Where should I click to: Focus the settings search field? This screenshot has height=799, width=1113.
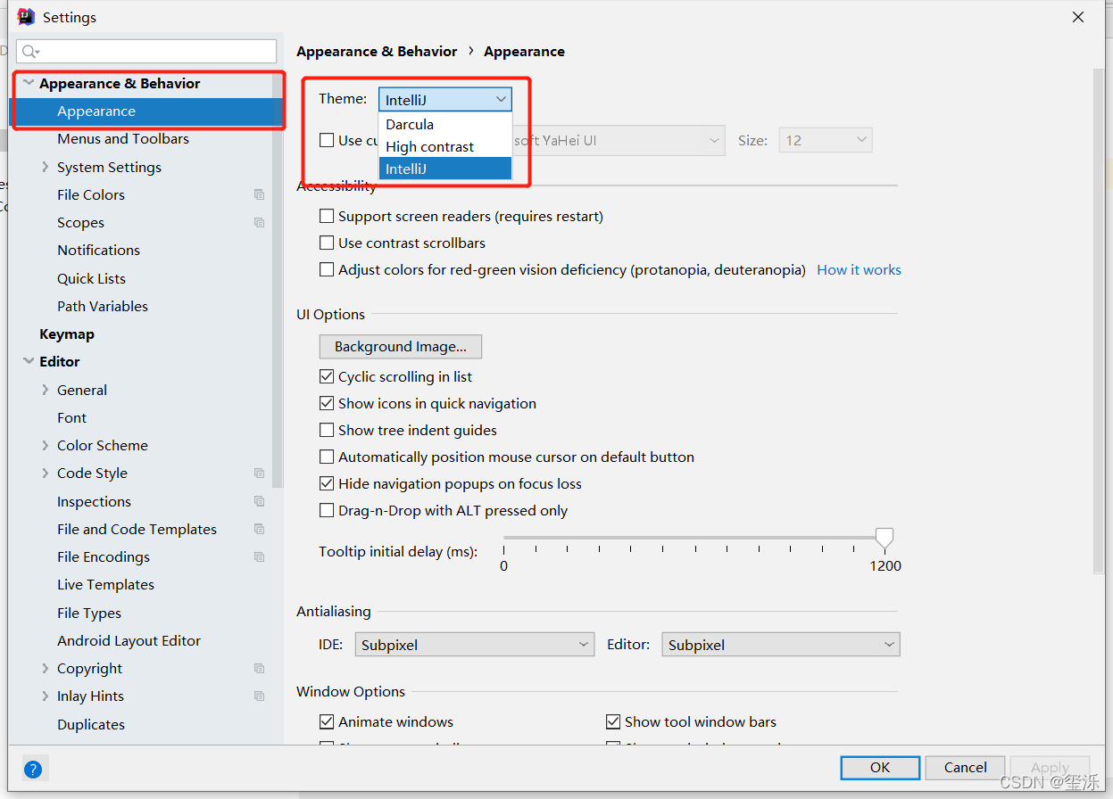pyautogui.click(x=146, y=52)
